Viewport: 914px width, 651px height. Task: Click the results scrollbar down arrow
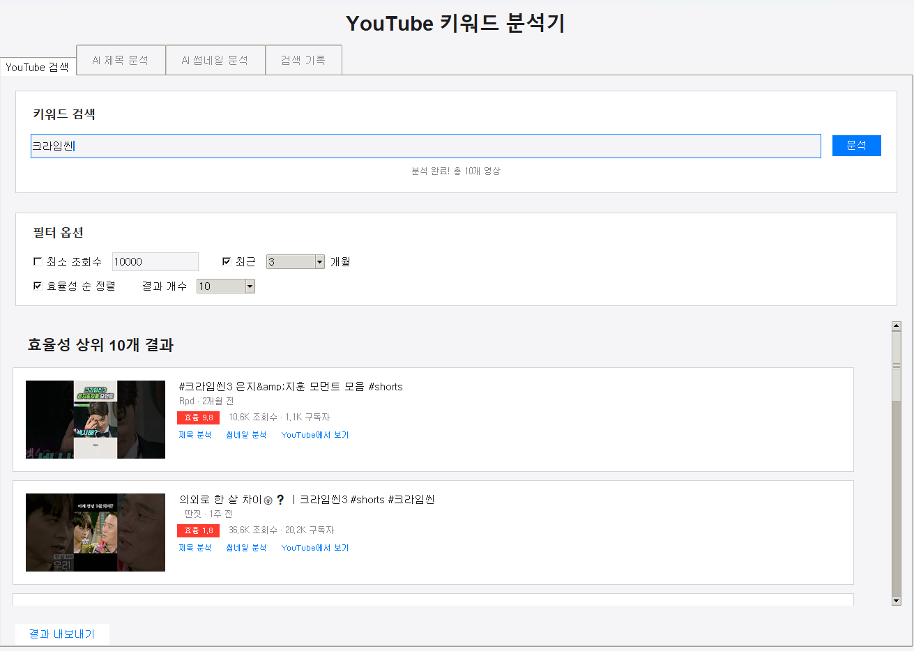[x=897, y=600]
